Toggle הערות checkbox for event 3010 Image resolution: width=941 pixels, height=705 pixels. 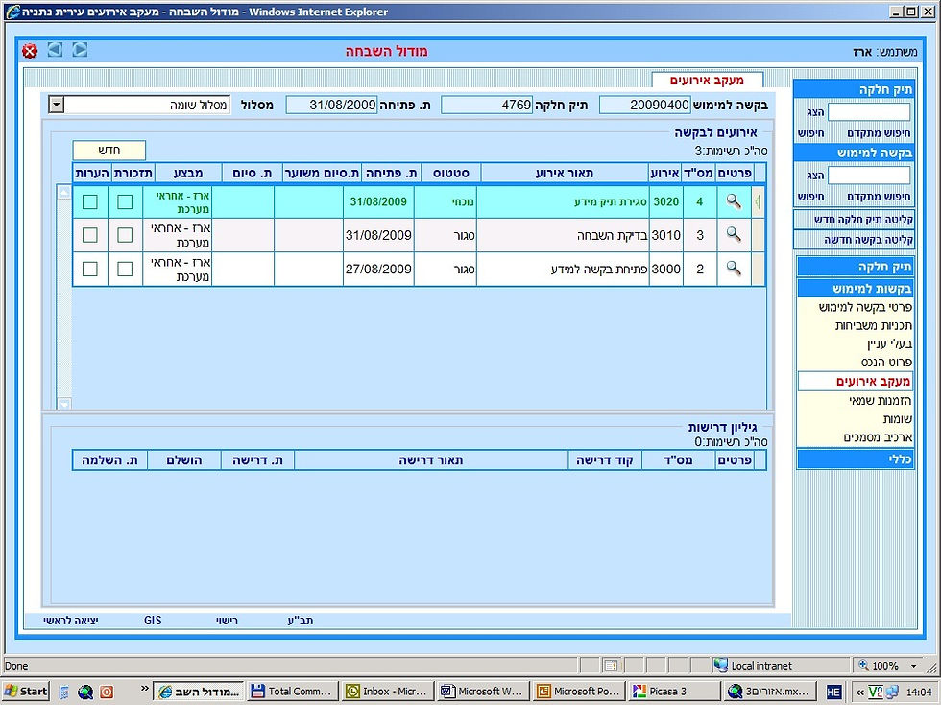90,234
